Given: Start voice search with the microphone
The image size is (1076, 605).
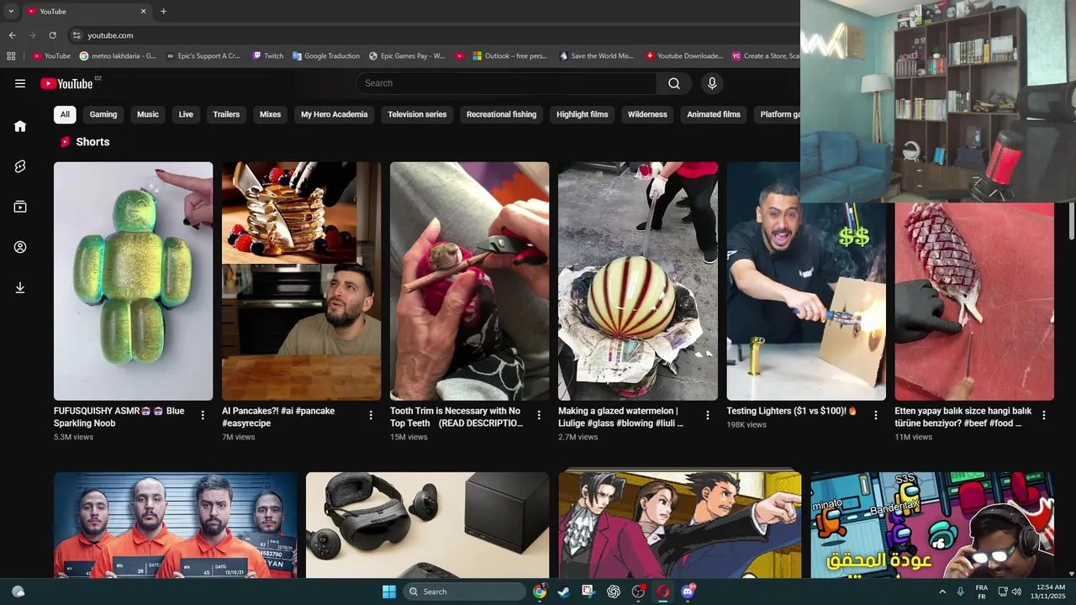Looking at the screenshot, I should pos(712,83).
